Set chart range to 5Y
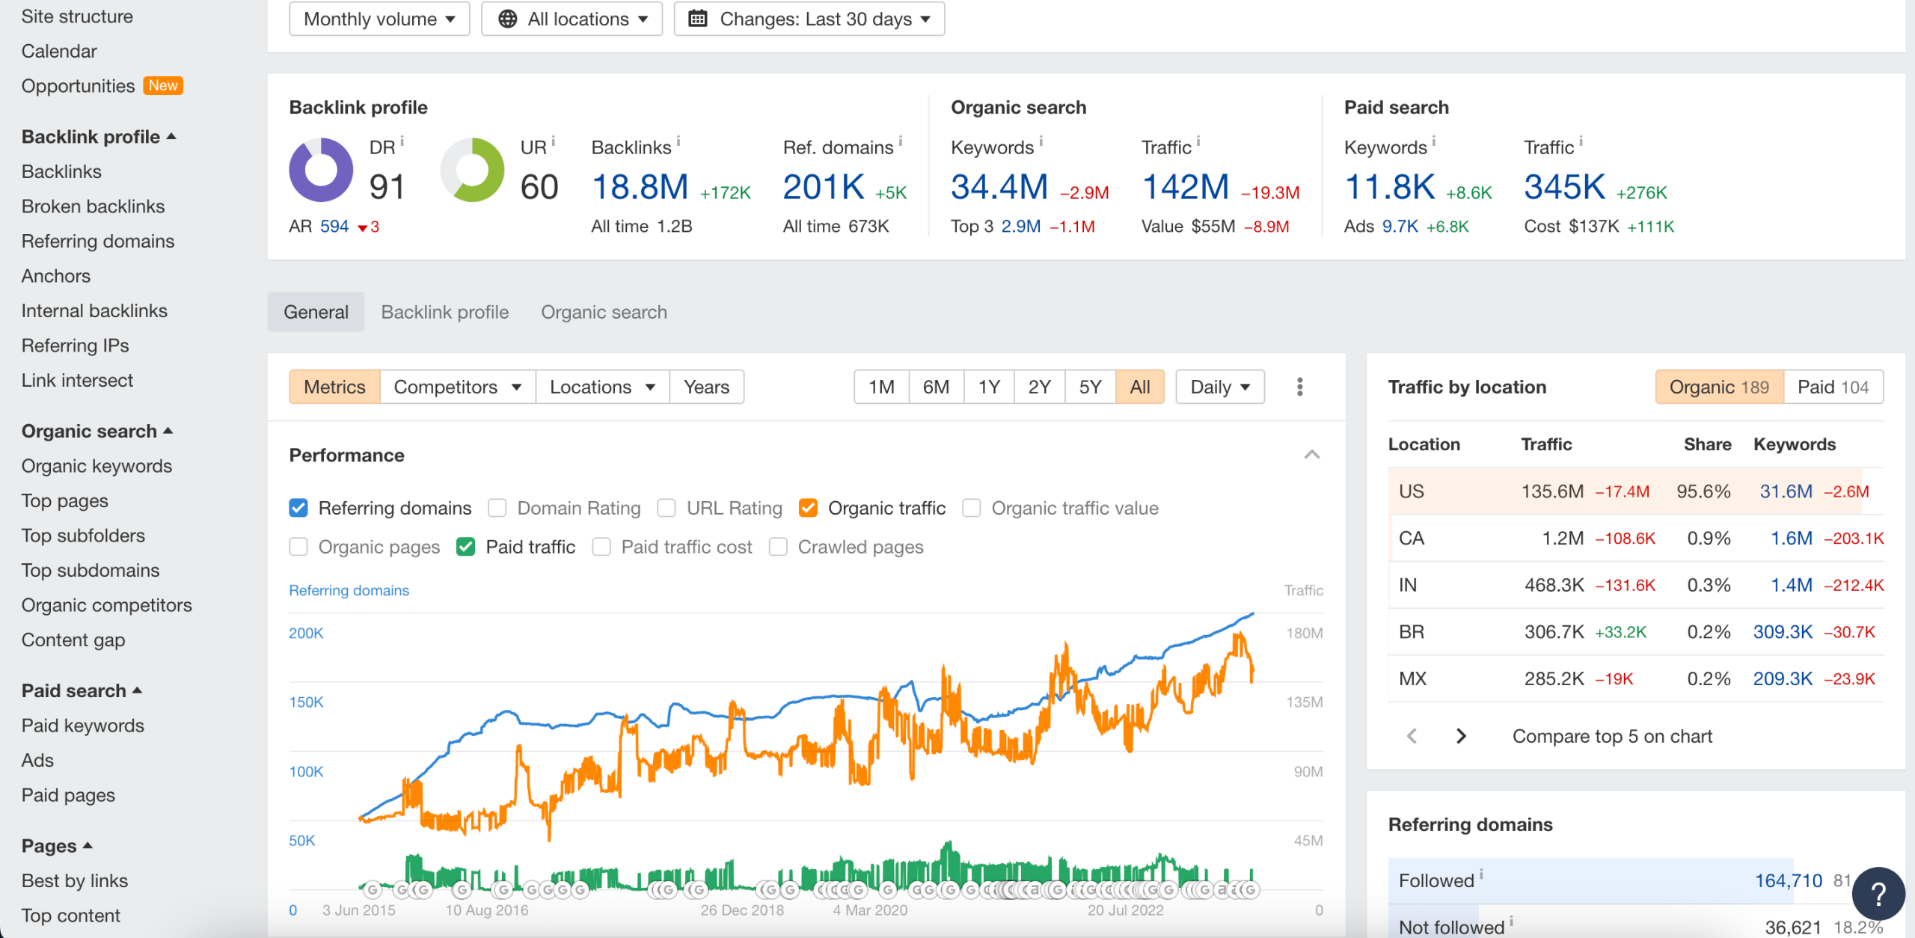 point(1090,387)
